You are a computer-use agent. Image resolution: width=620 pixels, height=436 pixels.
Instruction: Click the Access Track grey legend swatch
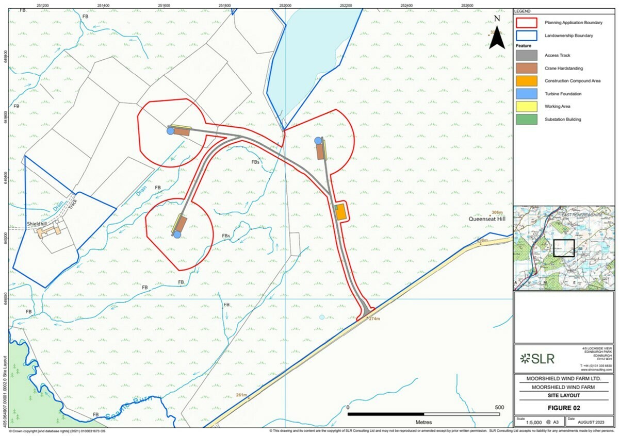click(x=527, y=55)
